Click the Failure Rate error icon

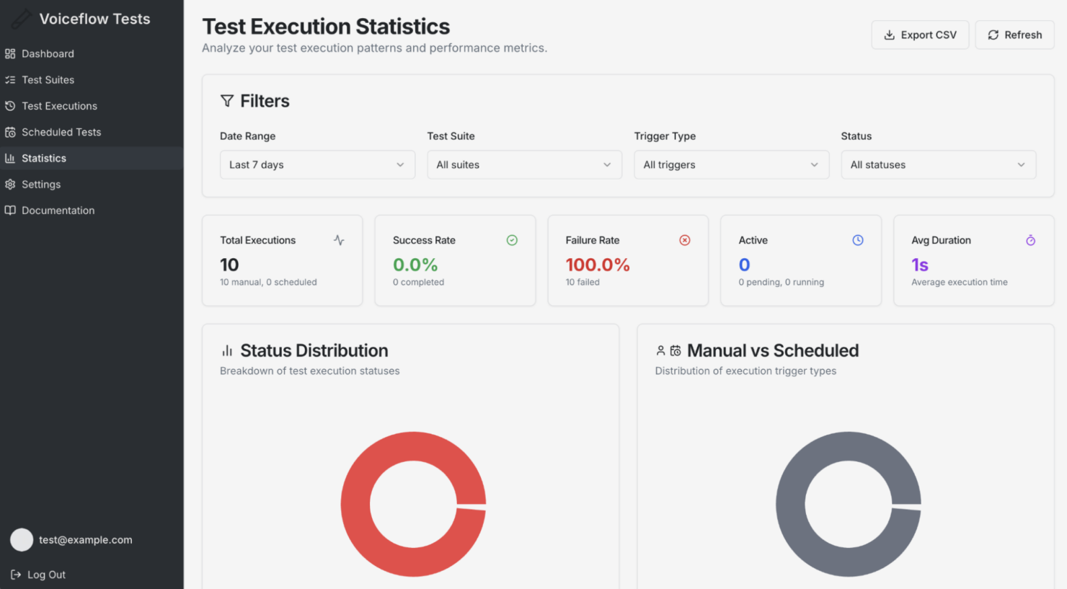coord(685,239)
